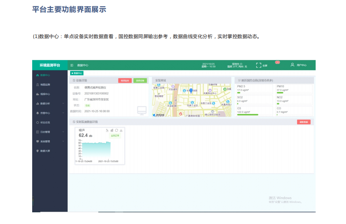Click the 实时监测数据详情 header icon
Screen dimensions: 346x224
[x=74, y=122]
